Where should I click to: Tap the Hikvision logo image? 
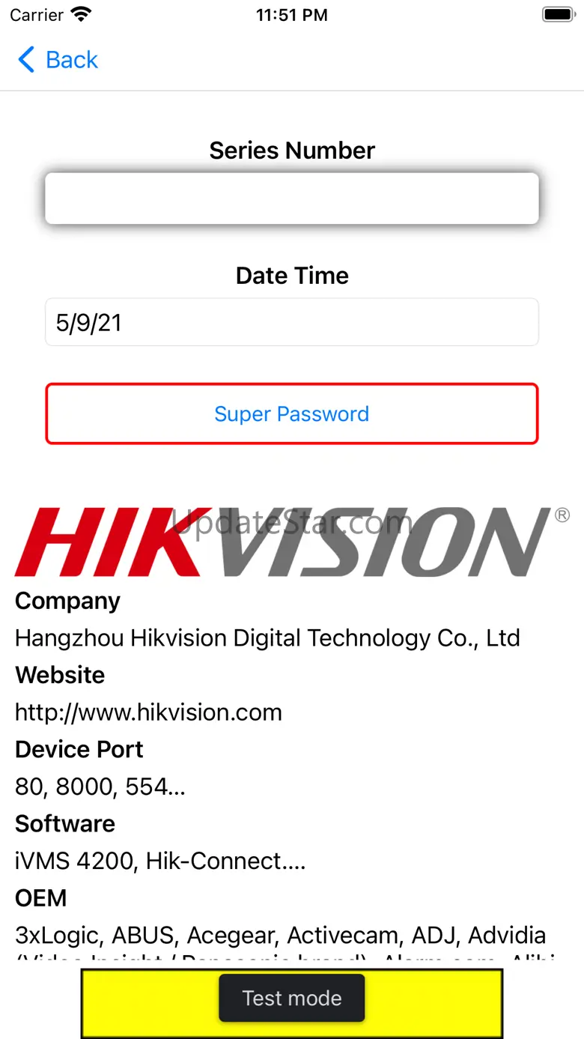tap(285, 542)
